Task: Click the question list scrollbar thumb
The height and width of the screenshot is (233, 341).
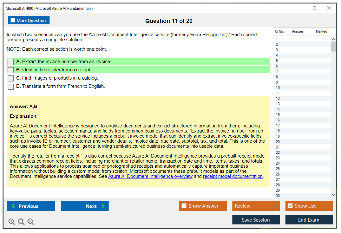Action: (x=333, y=47)
